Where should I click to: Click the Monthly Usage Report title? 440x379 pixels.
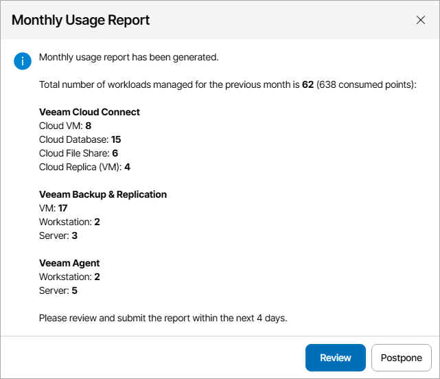(81, 20)
